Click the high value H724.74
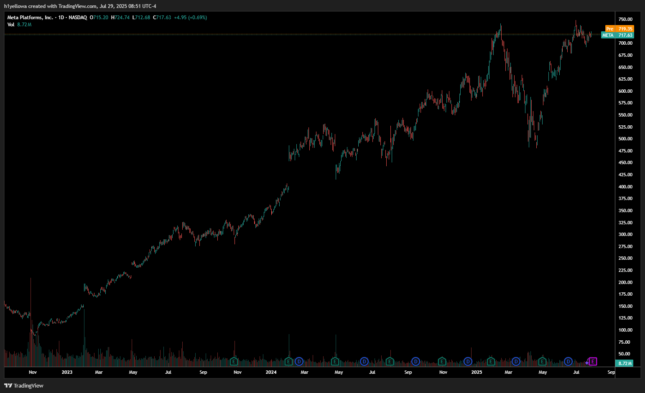645x393 pixels. coord(120,18)
